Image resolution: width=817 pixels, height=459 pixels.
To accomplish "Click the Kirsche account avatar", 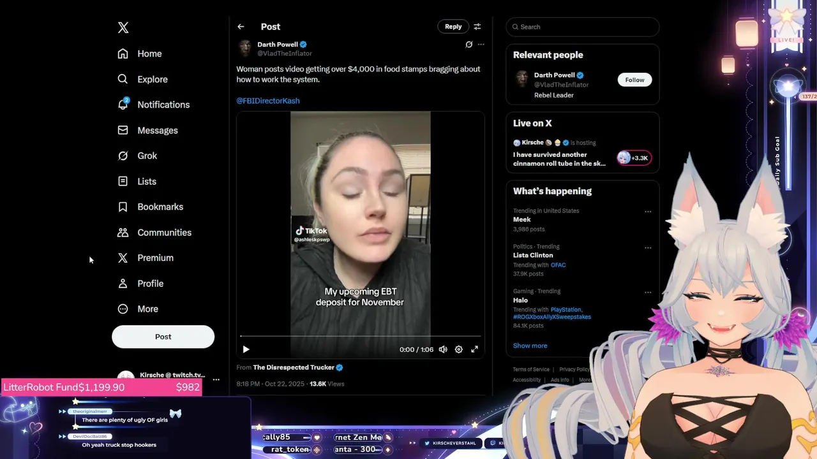I will pos(126,376).
